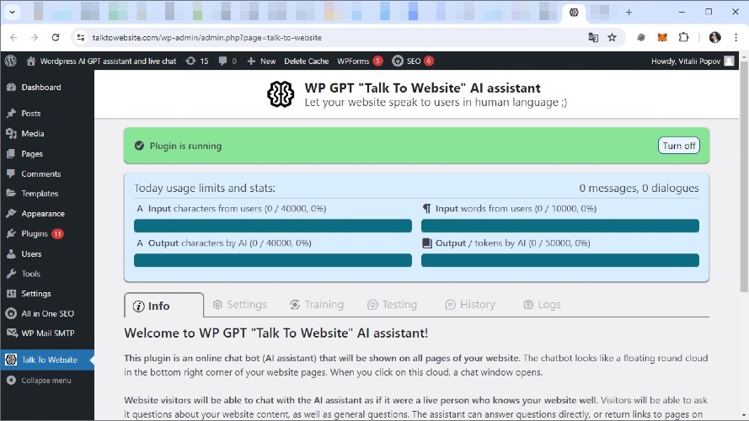Click the New plus icon

point(251,61)
